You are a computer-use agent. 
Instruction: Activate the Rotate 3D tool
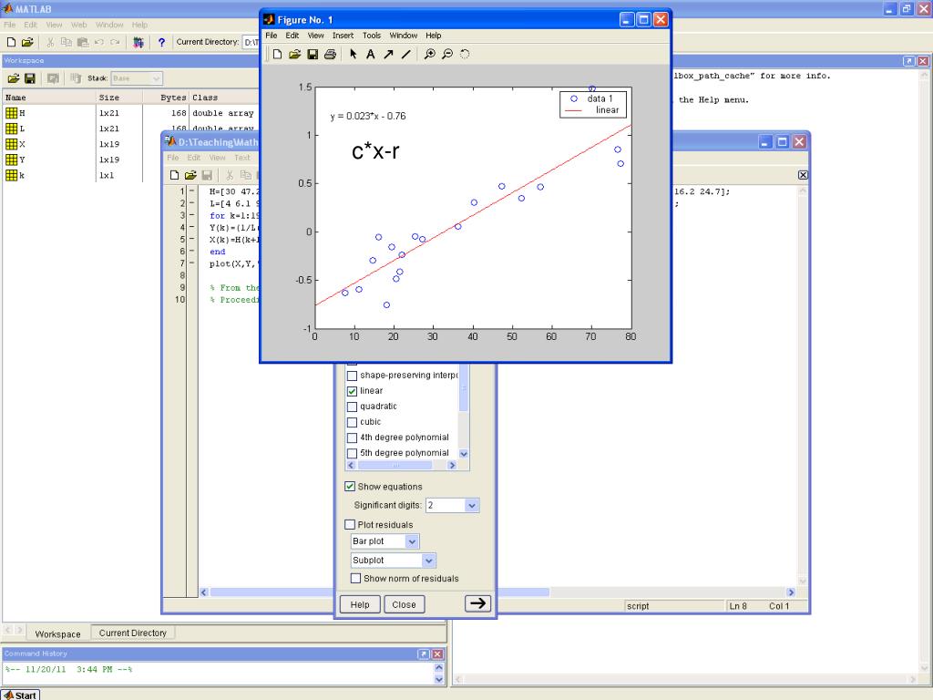[465, 54]
